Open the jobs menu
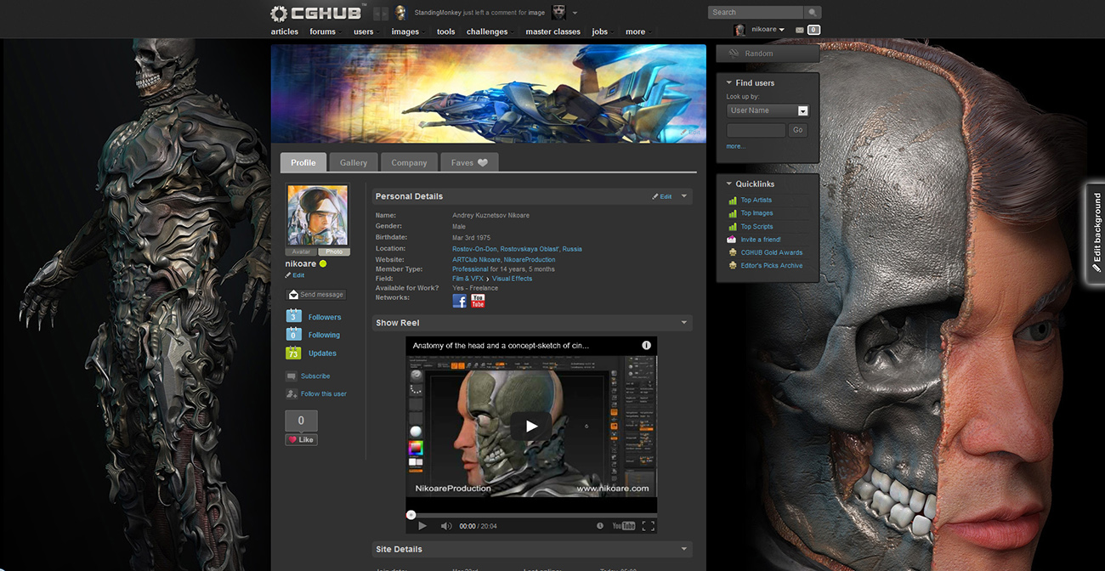 [600, 31]
